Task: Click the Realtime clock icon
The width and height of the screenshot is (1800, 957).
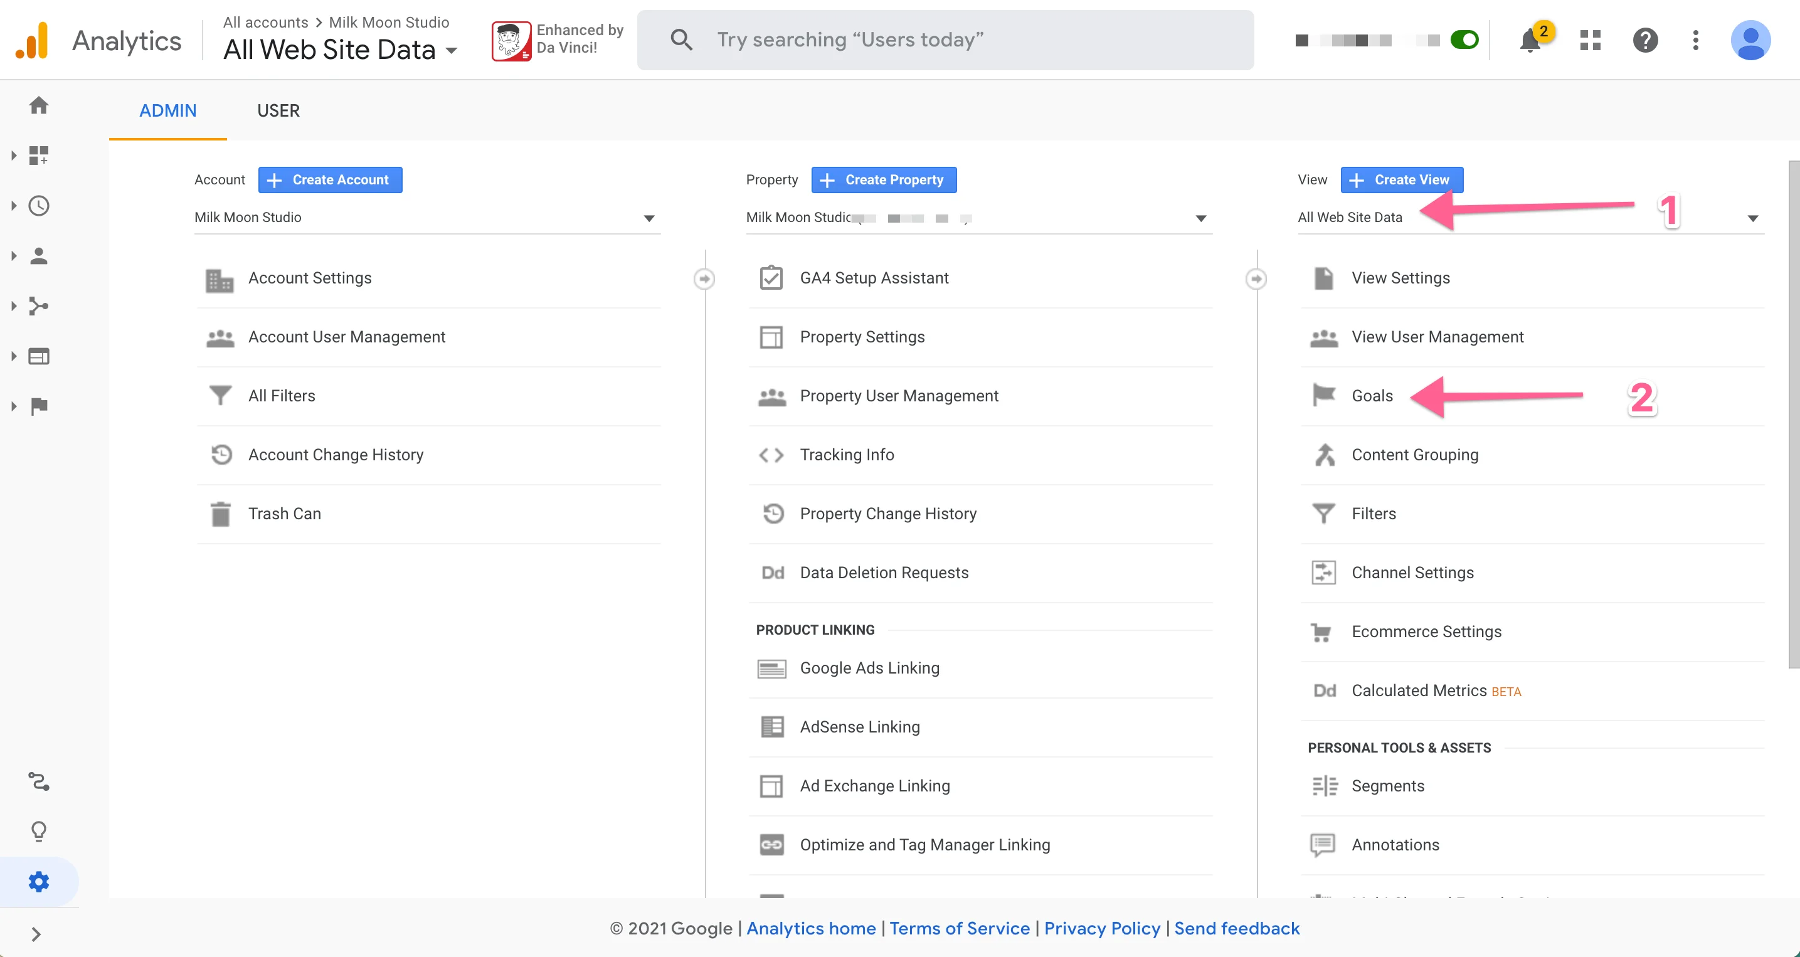Action: (x=39, y=205)
